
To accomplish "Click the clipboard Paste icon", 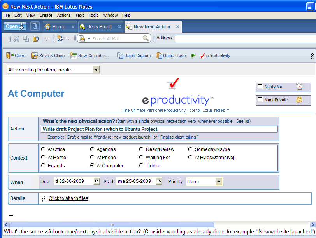I will pos(36,38).
